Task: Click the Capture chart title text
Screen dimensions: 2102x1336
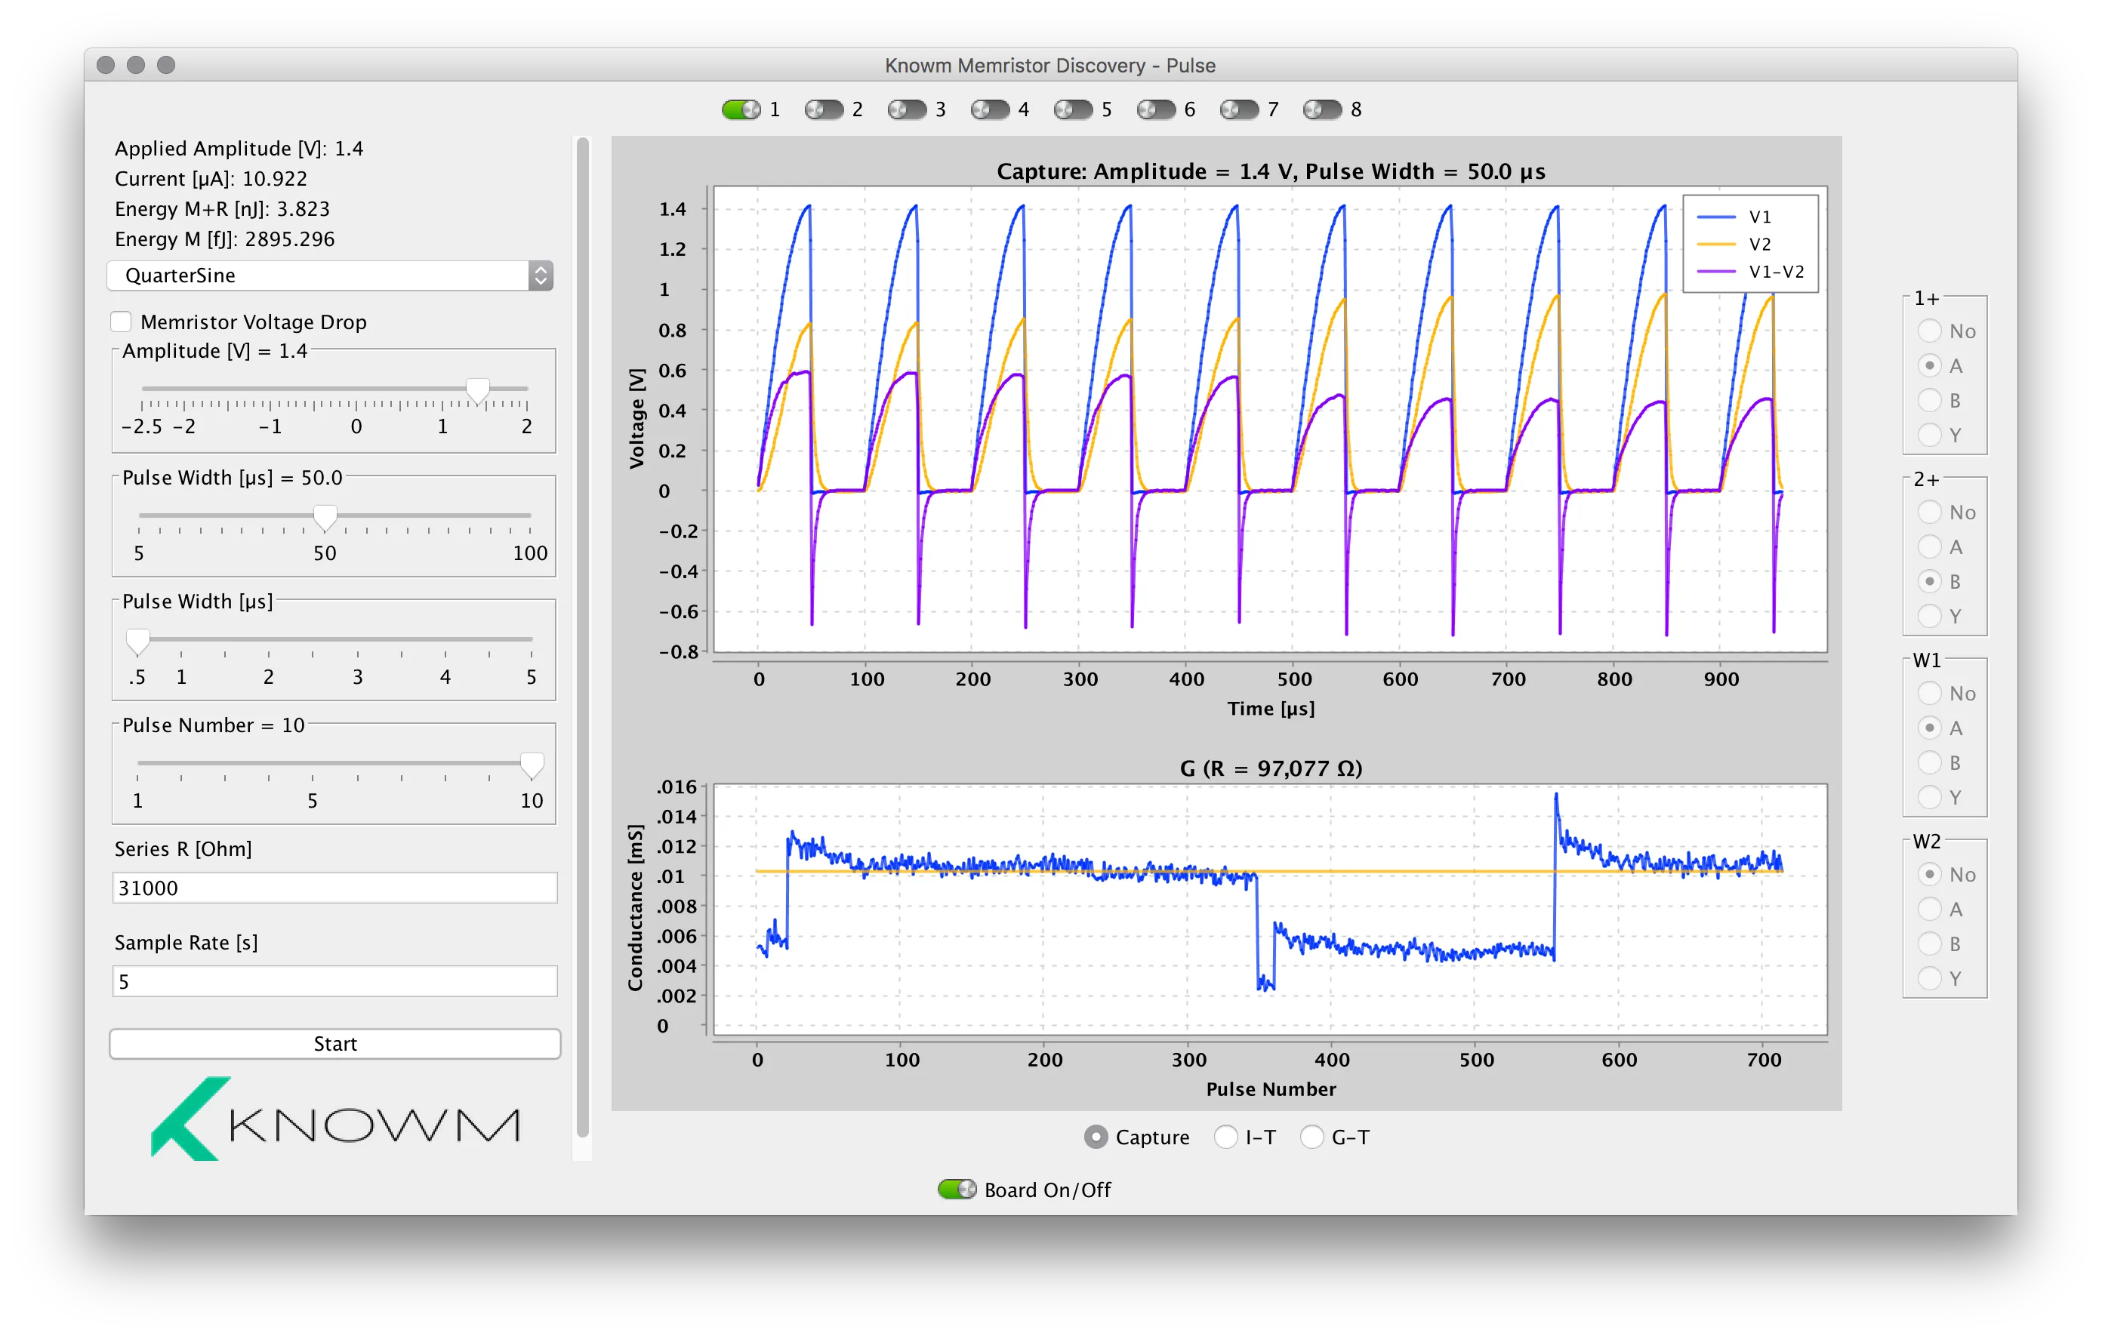Action: tap(1271, 171)
